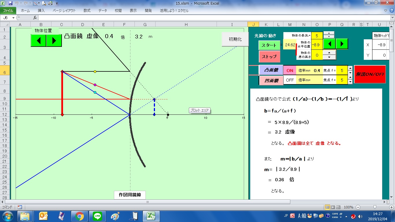
Task: Switch to Page Break Preview icon
Action: [338, 207]
